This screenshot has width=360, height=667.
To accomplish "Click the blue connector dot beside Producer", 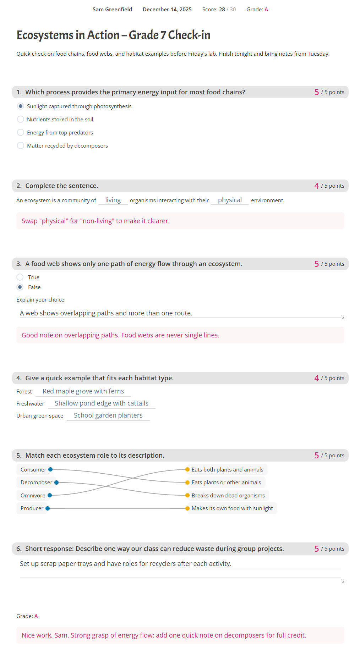I will click(x=48, y=508).
